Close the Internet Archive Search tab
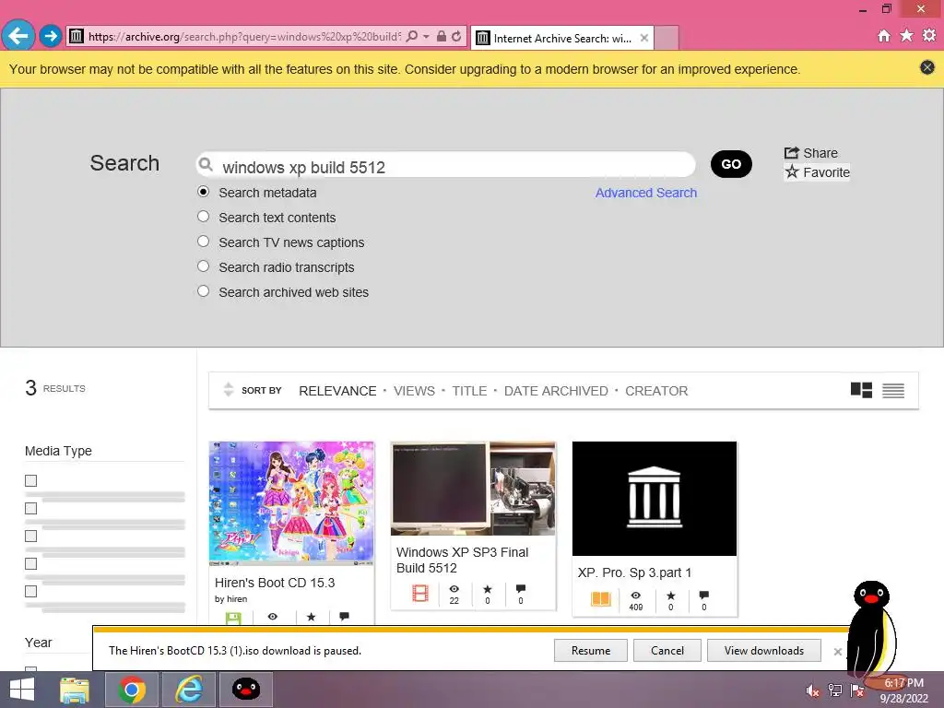Image resolution: width=944 pixels, height=708 pixels. click(x=644, y=38)
